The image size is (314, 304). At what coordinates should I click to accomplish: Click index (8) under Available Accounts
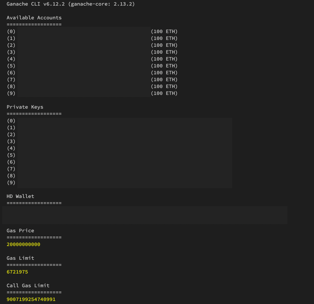(x=11, y=86)
